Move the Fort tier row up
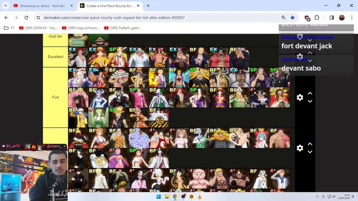Image resolution: width=358 pixels, height=201 pixels. click(310, 93)
